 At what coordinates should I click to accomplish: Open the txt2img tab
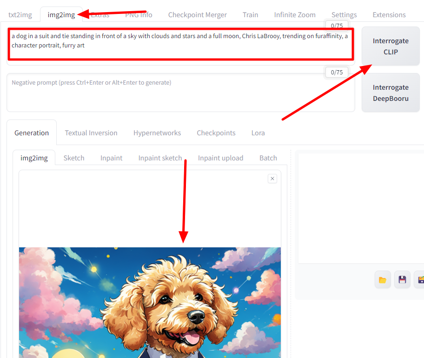(20, 14)
